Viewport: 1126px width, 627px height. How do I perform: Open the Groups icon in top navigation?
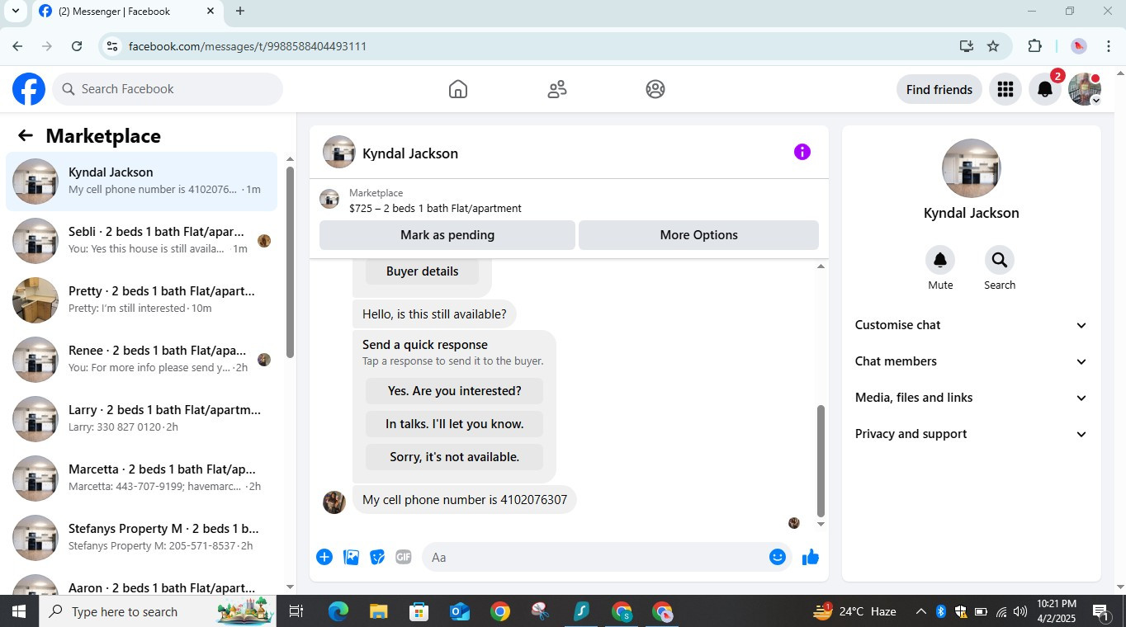(x=655, y=89)
